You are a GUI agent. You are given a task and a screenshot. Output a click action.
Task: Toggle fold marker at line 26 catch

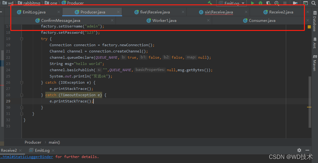point(22,82)
